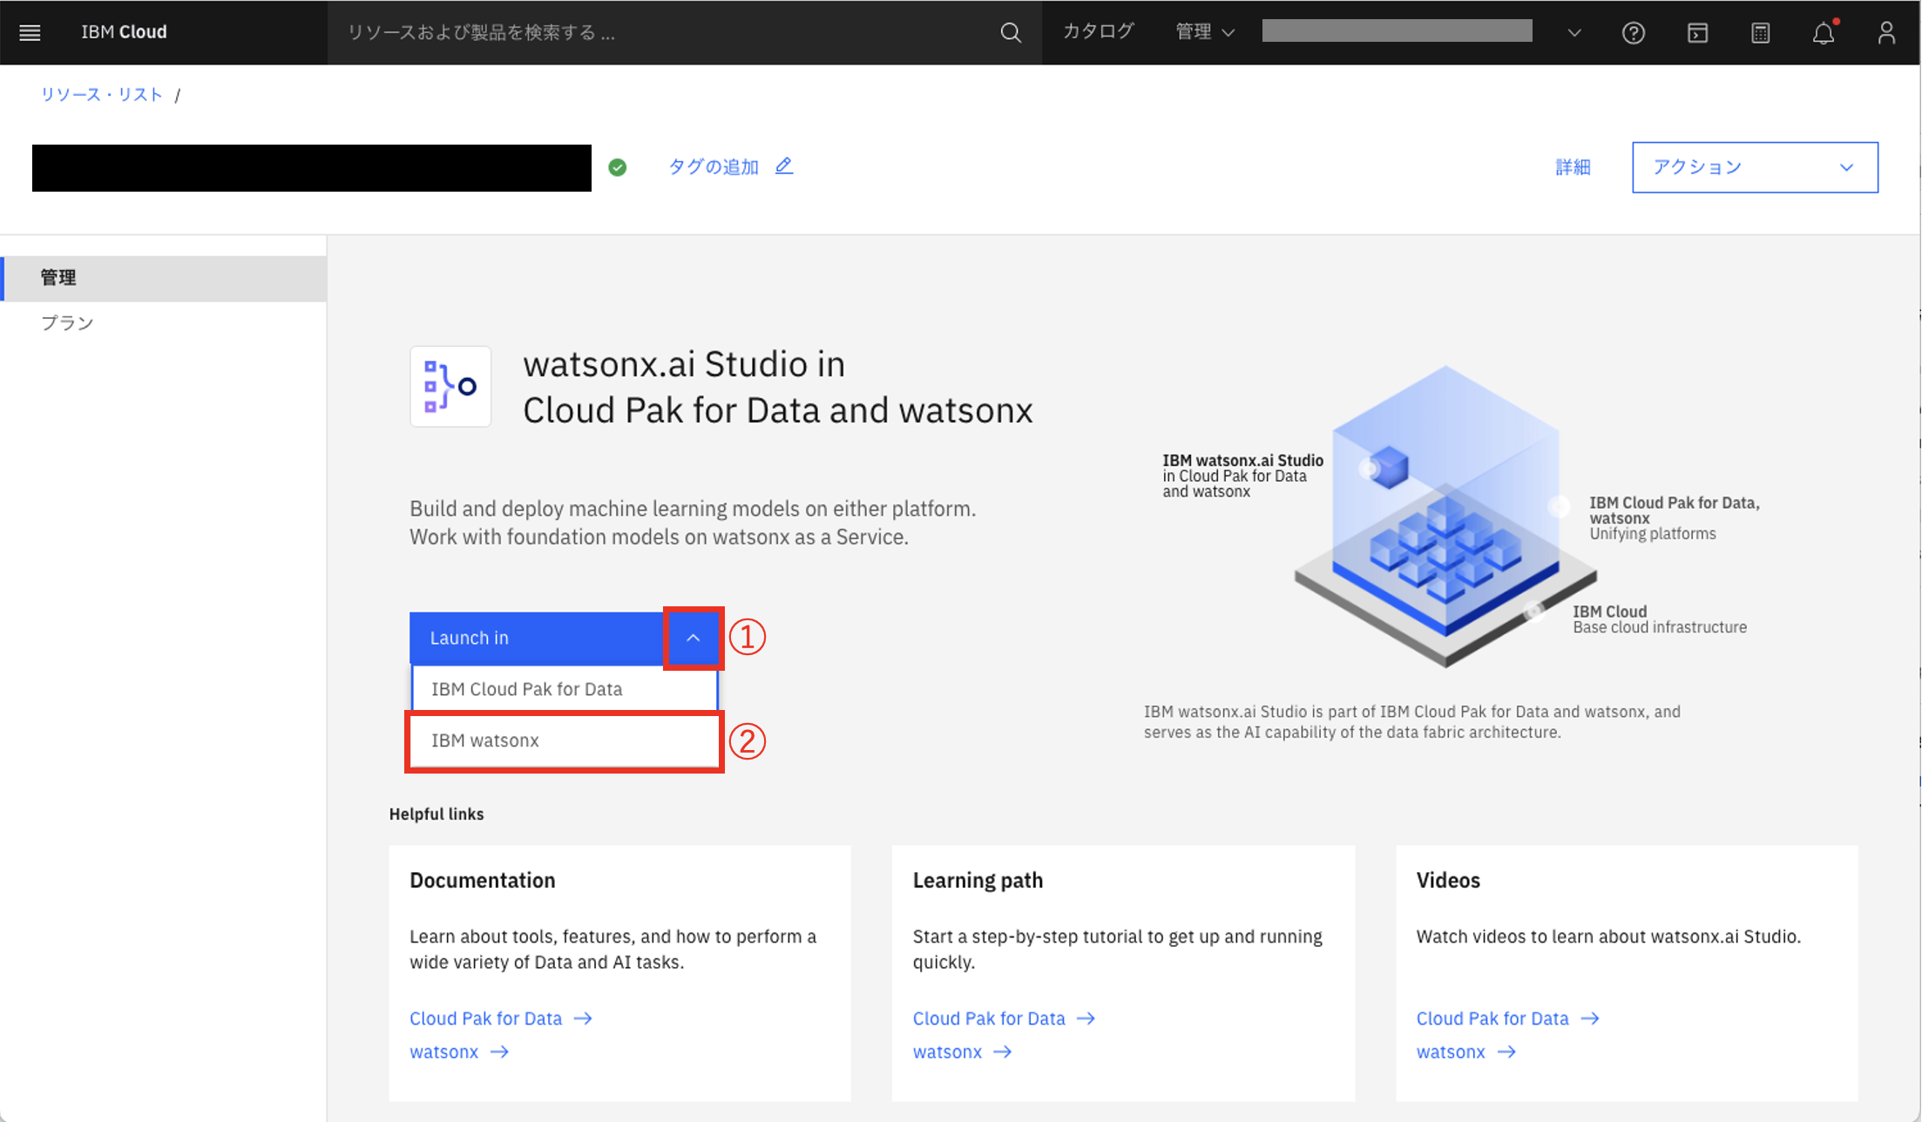
Task: Open the user profile icon
Action: click(x=1886, y=32)
